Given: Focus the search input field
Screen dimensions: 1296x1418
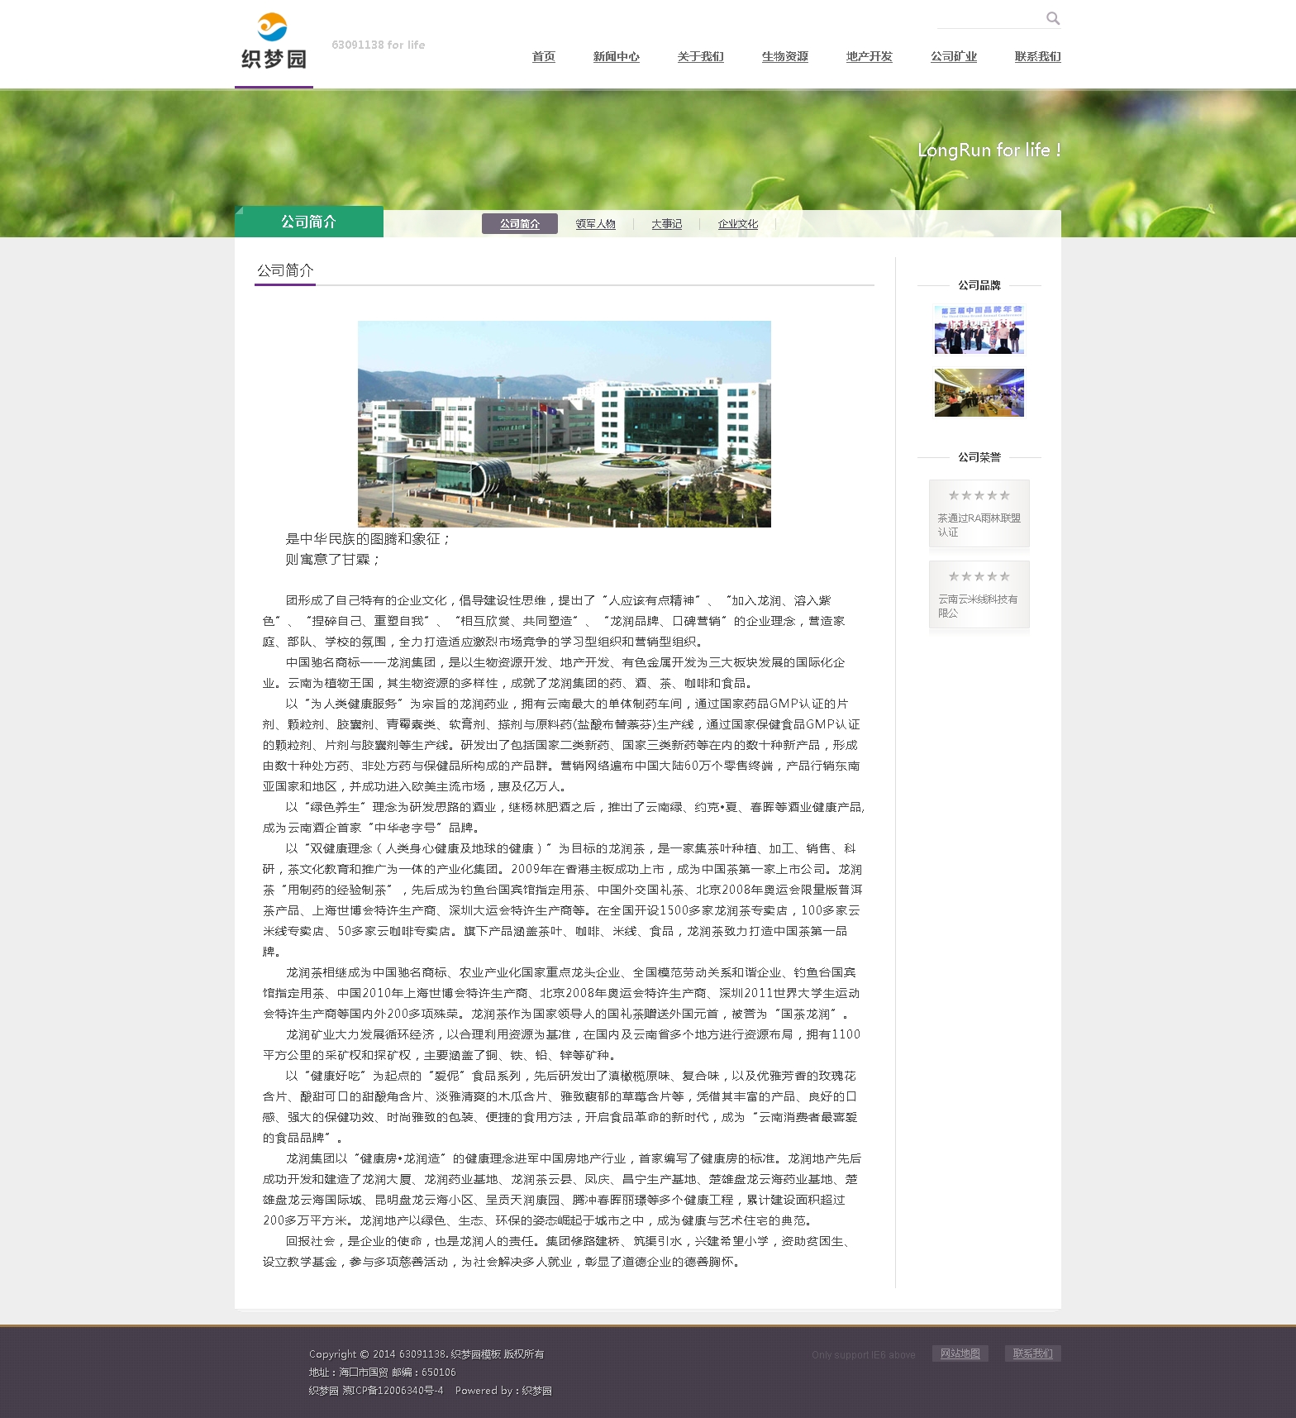Looking at the screenshot, I should click(990, 18).
